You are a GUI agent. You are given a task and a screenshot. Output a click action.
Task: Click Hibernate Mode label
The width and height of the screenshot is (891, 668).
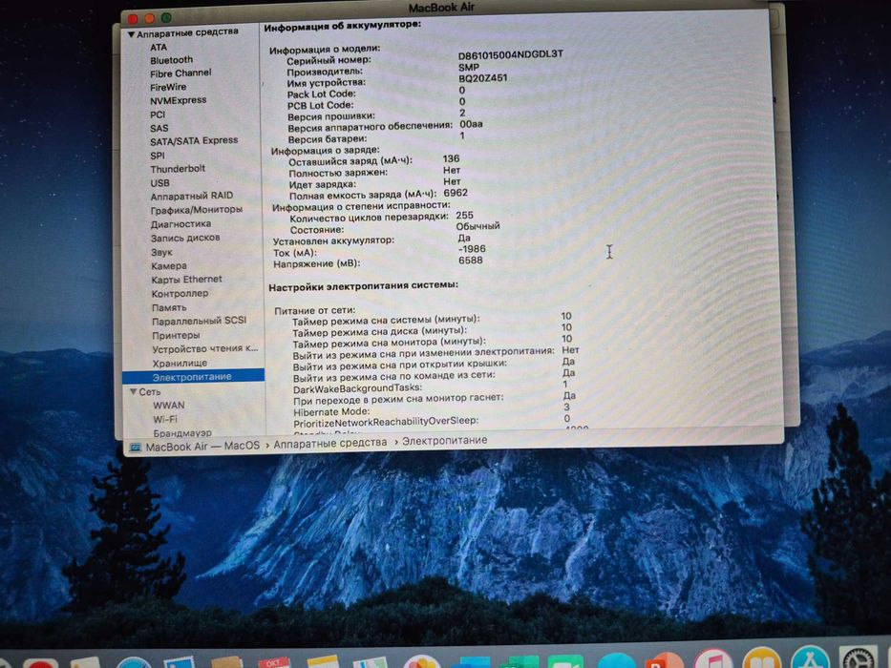pyautogui.click(x=331, y=412)
